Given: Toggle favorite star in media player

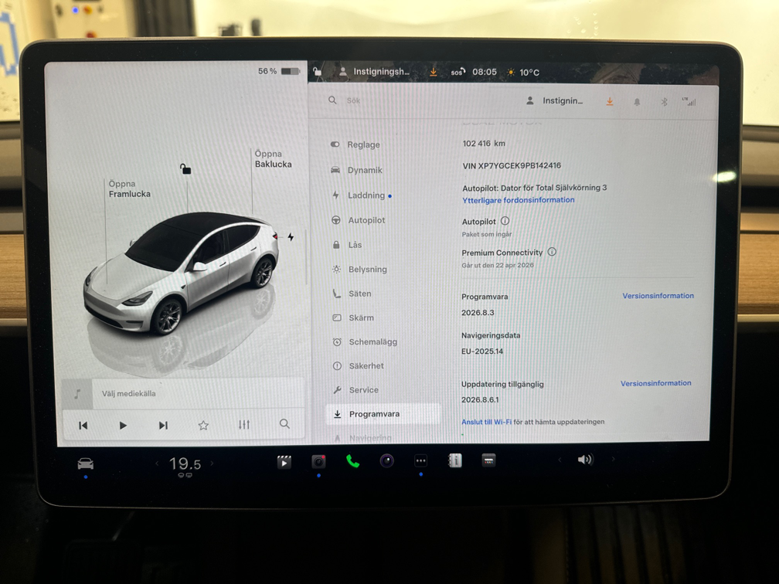Looking at the screenshot, I should pos(203,425).
